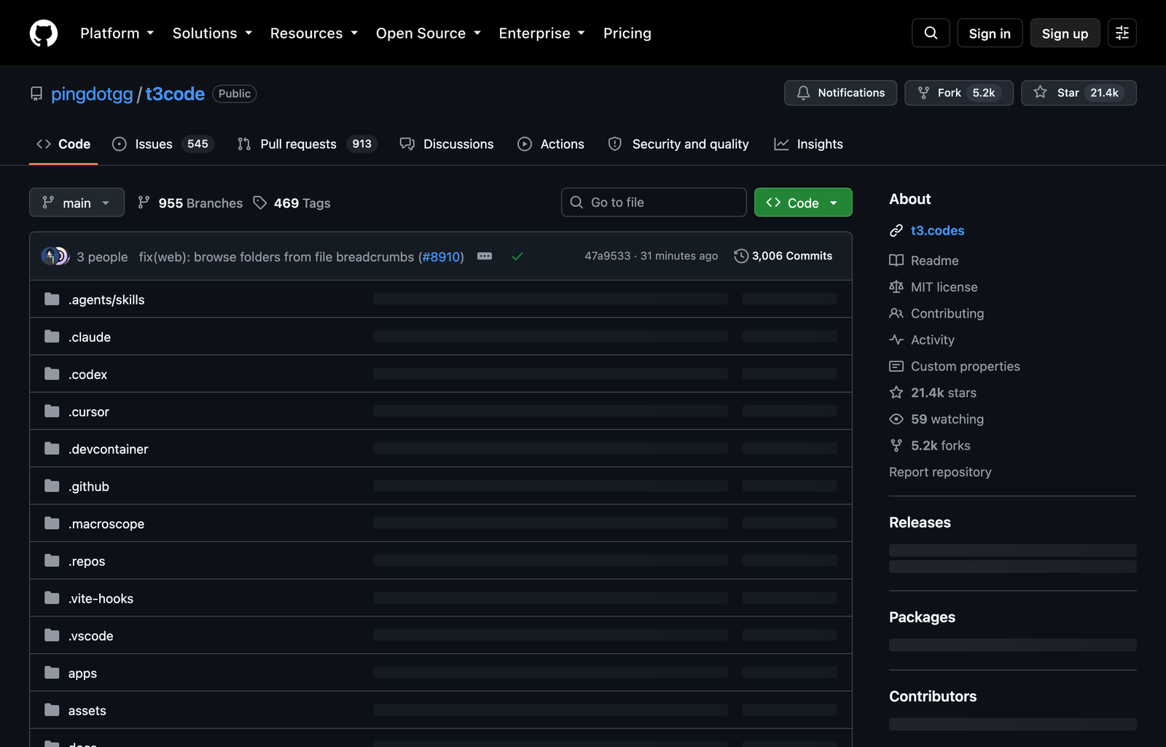Click the note icon beside Custom properties
The image size is (1166, 747).
[x=896, y=366]
